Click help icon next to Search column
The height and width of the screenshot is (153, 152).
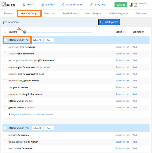tap(124, 32)
